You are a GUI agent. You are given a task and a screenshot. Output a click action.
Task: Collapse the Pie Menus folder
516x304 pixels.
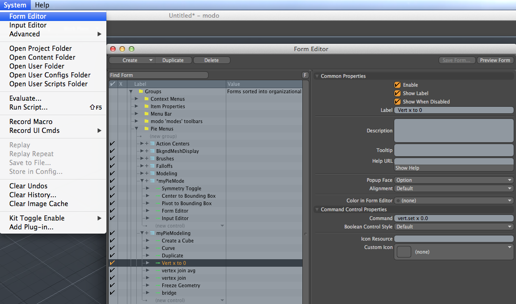point(136,129)
